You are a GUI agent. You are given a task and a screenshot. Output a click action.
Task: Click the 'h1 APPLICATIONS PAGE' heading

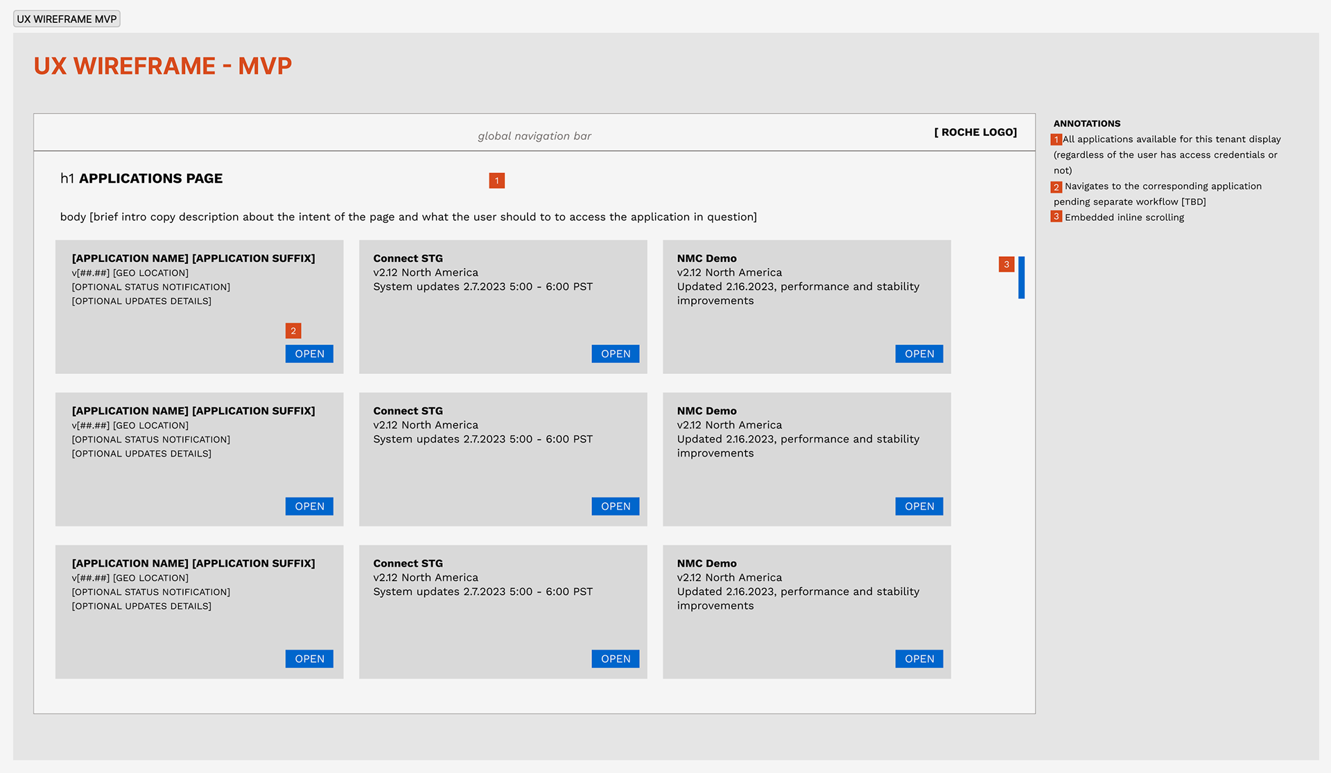(x=141, y=179)
